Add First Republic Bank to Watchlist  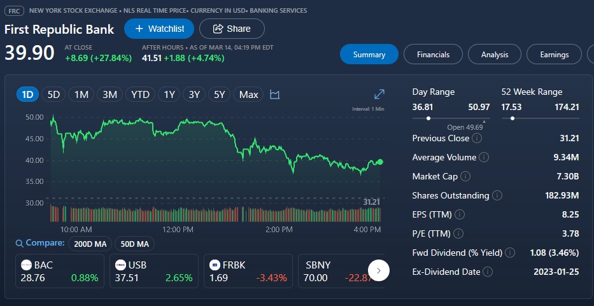click(159, 29)
